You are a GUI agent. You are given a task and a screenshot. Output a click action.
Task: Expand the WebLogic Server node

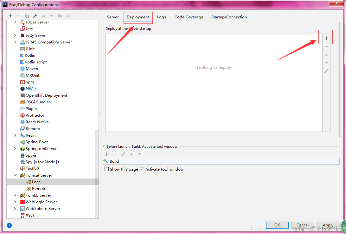(15, 202)
